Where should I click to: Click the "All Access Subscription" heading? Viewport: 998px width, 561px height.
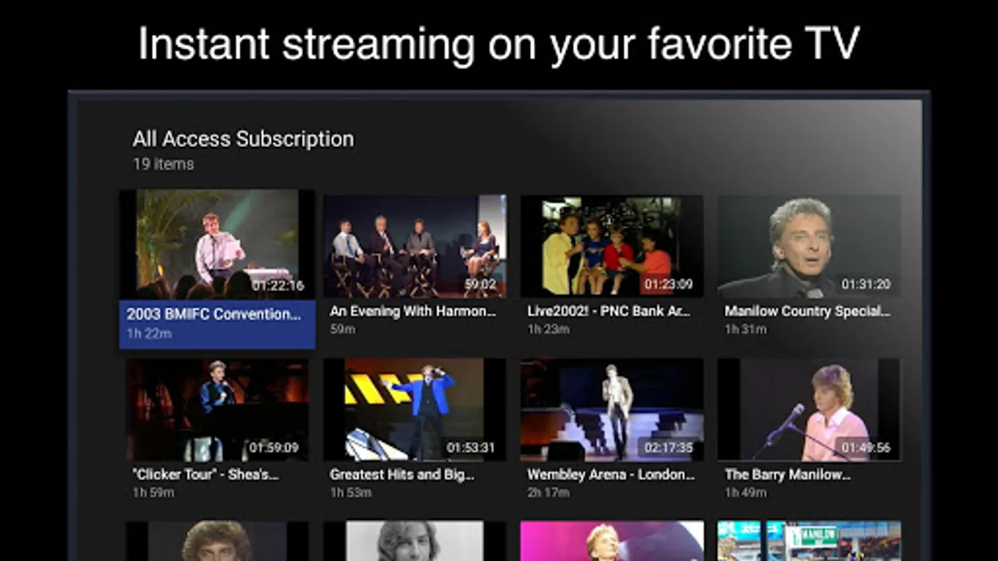(243, 139)
